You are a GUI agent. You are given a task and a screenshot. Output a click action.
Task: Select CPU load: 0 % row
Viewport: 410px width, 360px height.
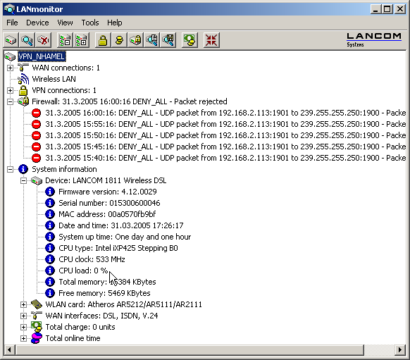click(x=83, y=271)
